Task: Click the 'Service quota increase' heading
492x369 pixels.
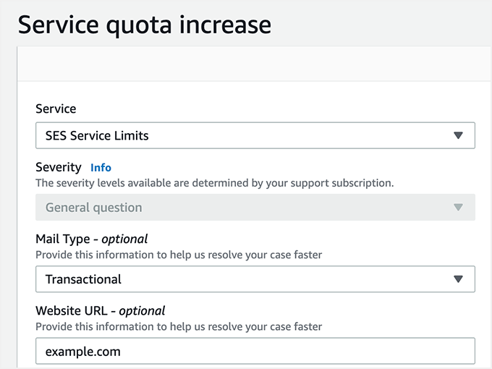Action: 145,25
